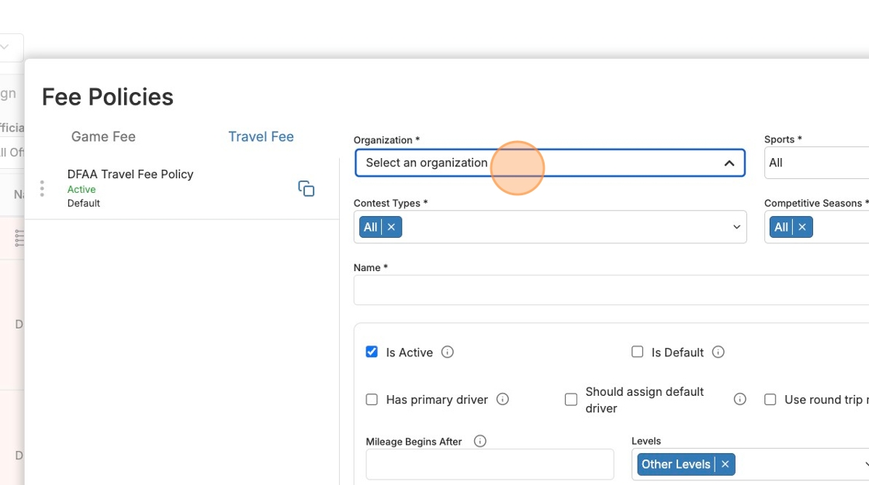The height and width of the screenshot is (485, 869).
Task: Open the three-dot menu beside DFAA Travel Fee Policy
Action: 42,188
